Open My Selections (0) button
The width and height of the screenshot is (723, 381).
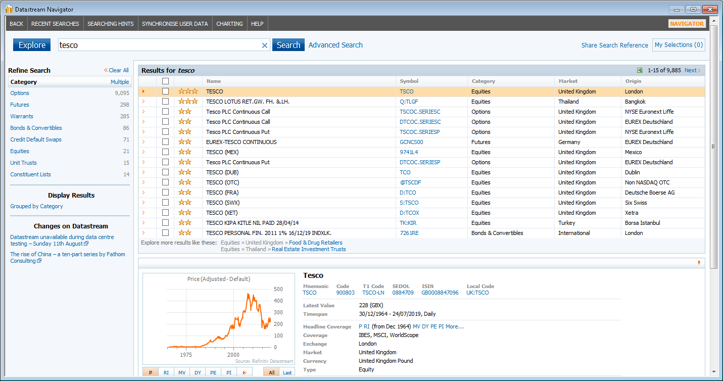coord(679,45)
